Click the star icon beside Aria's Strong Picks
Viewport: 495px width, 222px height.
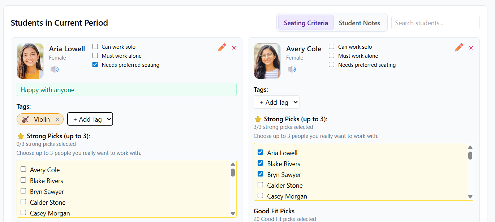(x=20, y=136)
